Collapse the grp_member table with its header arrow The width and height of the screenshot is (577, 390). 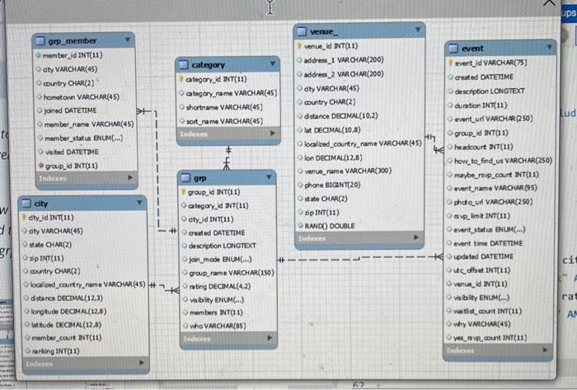tap(128, 40)
